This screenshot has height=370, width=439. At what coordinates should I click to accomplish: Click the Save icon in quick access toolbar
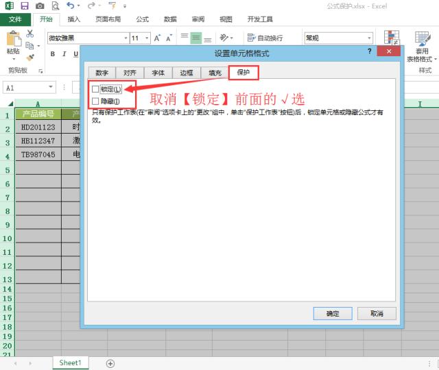25,5
